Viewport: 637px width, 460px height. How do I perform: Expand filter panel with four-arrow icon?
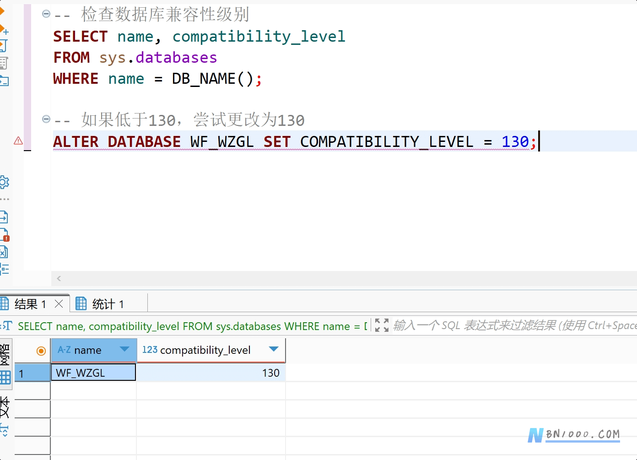click(x=382, y=325)
